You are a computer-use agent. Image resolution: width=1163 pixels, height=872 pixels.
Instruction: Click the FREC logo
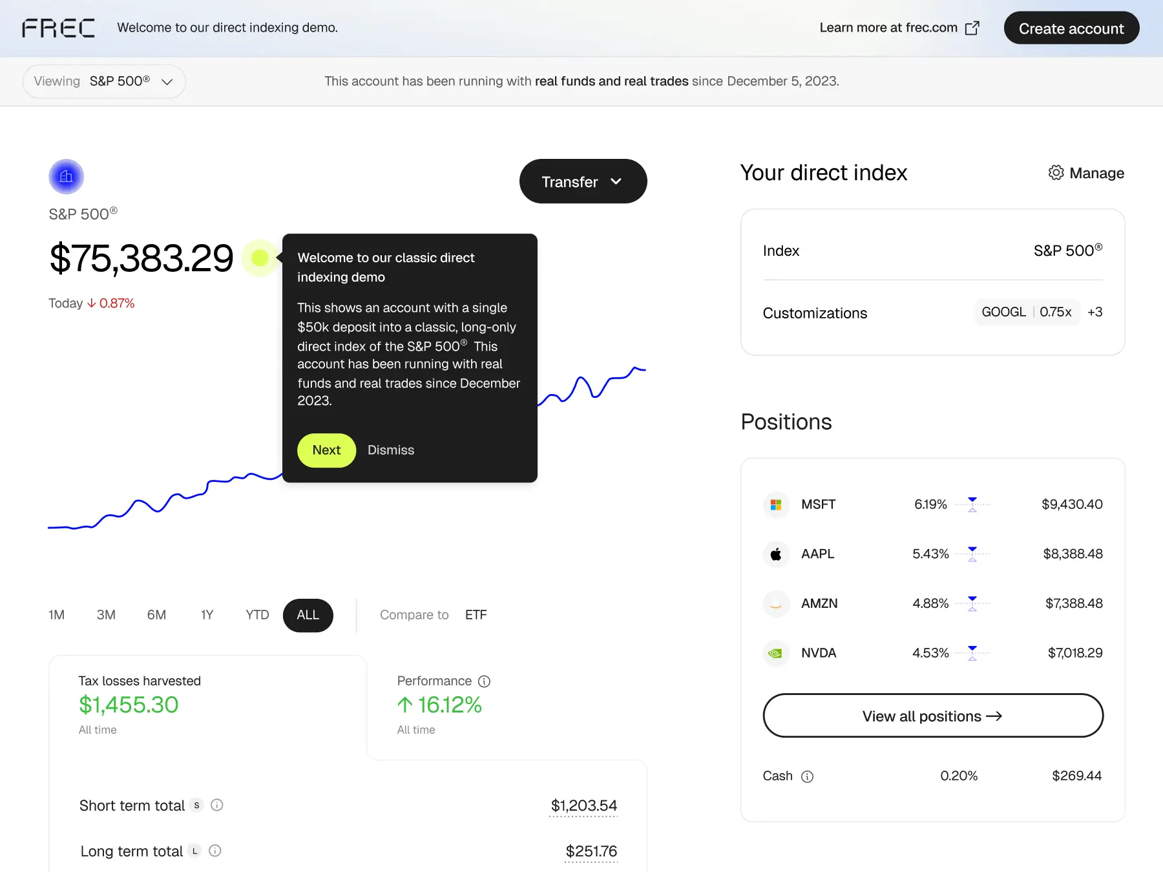click(58, 28)
